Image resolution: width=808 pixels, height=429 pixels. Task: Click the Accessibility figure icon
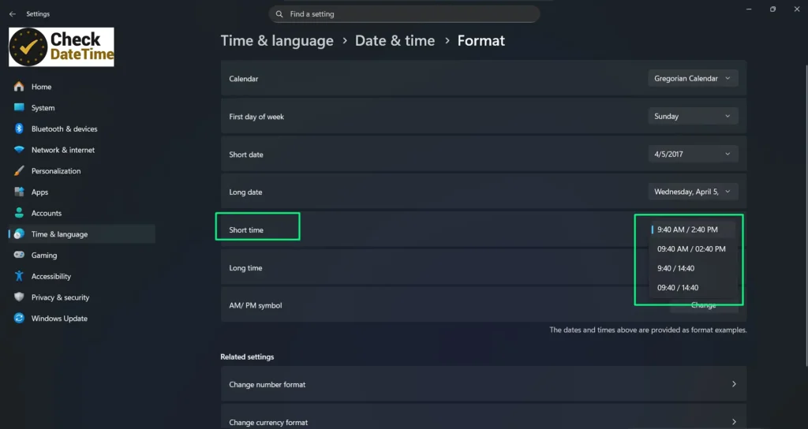(19, 276)
